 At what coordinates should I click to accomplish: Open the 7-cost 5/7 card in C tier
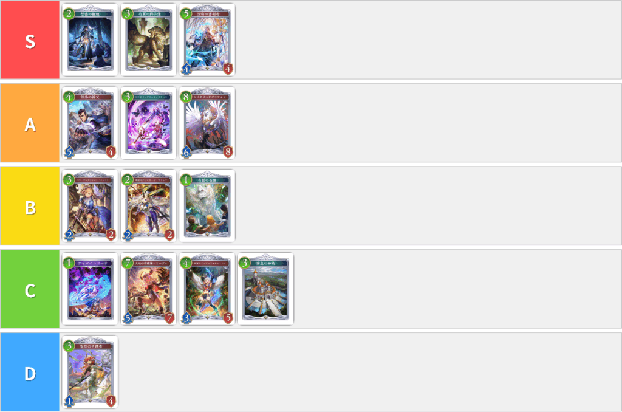click(x=149, y=289)
